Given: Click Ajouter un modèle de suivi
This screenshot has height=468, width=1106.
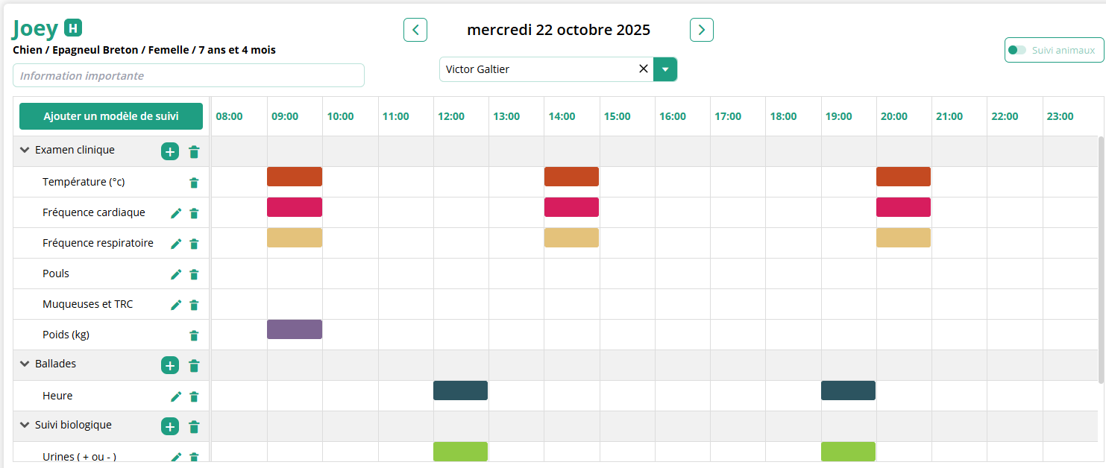Looking at the screenshot, I should (x=111, y=116).
